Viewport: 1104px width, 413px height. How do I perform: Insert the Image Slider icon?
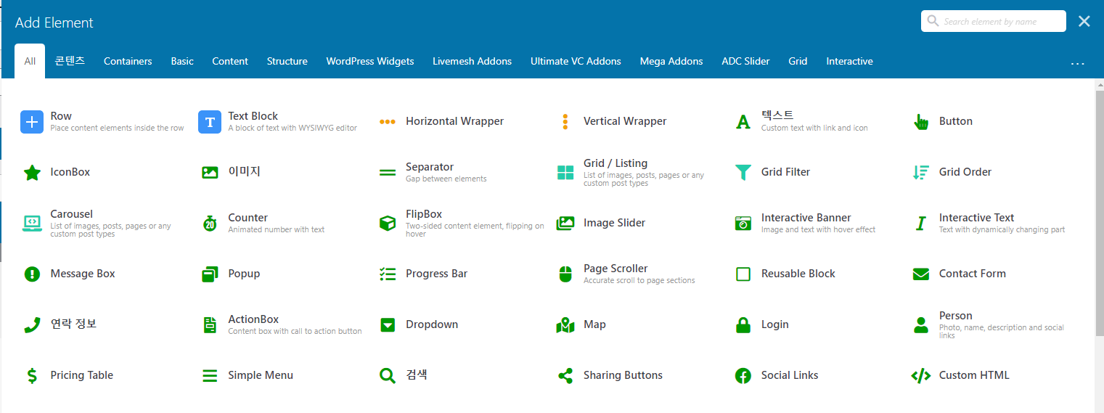565,224
